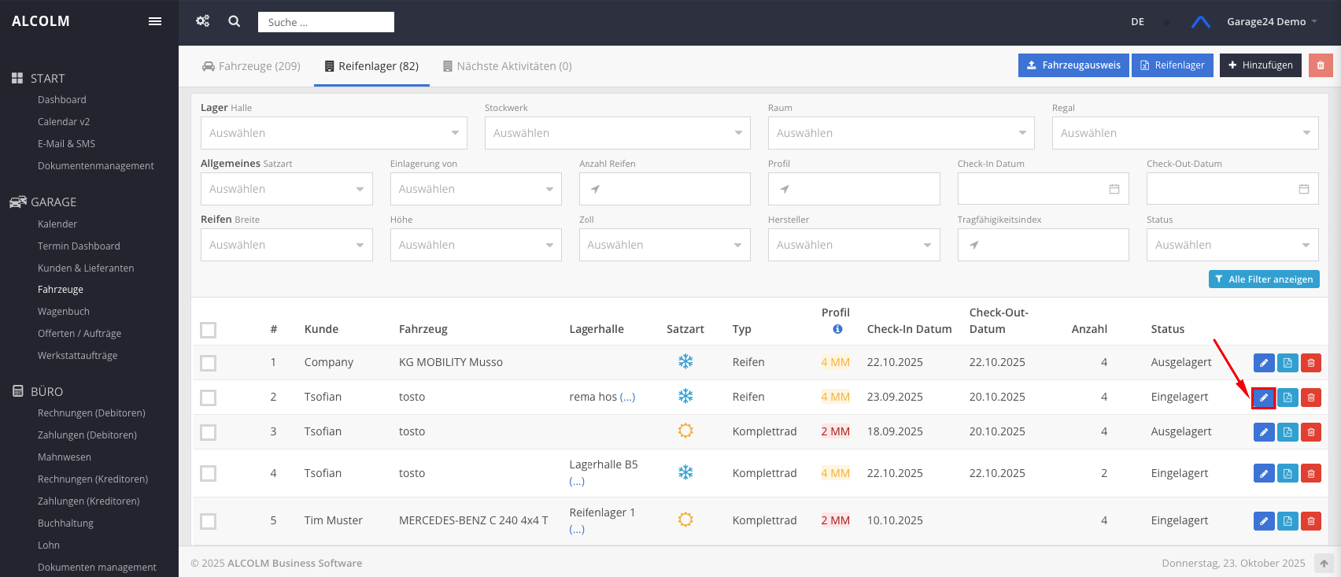Open the PDF document icon for row 3
Viewport: 1341px width, 577px height.
click(1287, 432)
